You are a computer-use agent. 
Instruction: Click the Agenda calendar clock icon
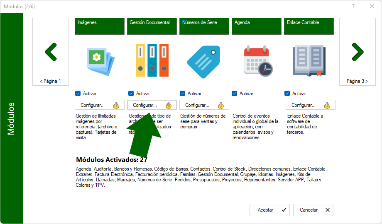point(257,61)
